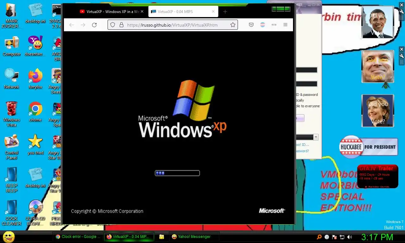Click the 3:17 PM taskbar clock
Screen dimensions: 405x243
377,237
